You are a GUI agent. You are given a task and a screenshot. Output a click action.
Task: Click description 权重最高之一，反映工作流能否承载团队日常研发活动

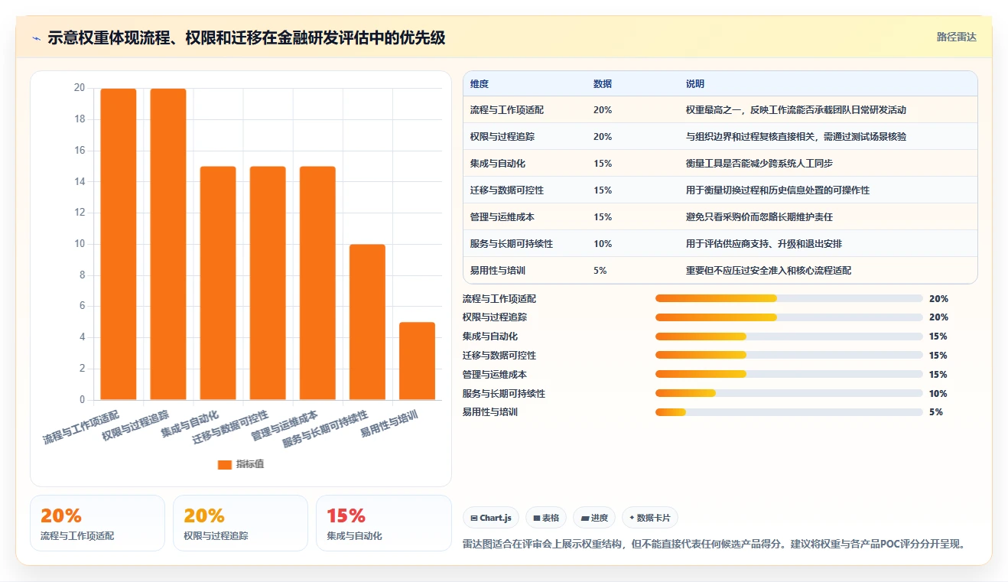click(x=796, y=110)
